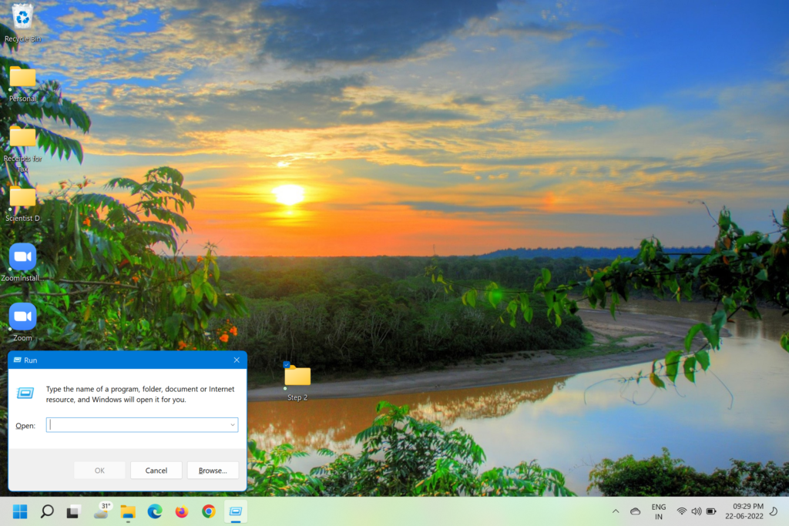Open File Explorer from the taskbar
The height and width of the screenshot is (526, 789).
coord(128,511)
